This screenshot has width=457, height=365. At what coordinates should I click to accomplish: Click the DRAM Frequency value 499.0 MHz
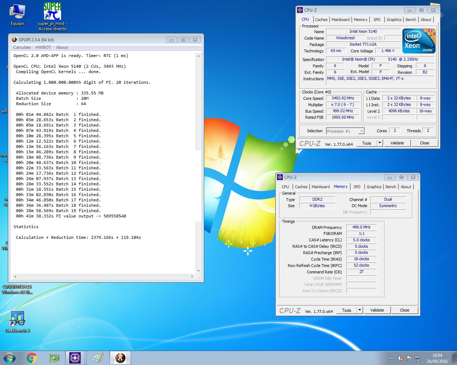(x=361, y=227)
